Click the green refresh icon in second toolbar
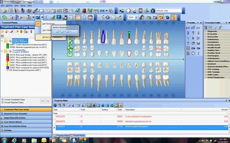Viewport: 230px width, 143px height. pyautogui.click(x=4, y=18)
